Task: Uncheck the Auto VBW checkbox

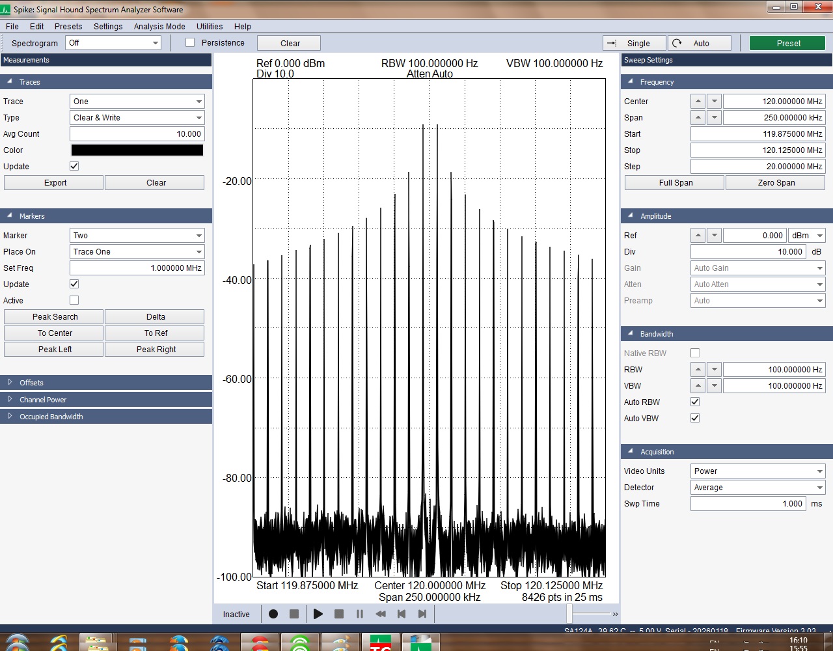Action: point(695,418)
